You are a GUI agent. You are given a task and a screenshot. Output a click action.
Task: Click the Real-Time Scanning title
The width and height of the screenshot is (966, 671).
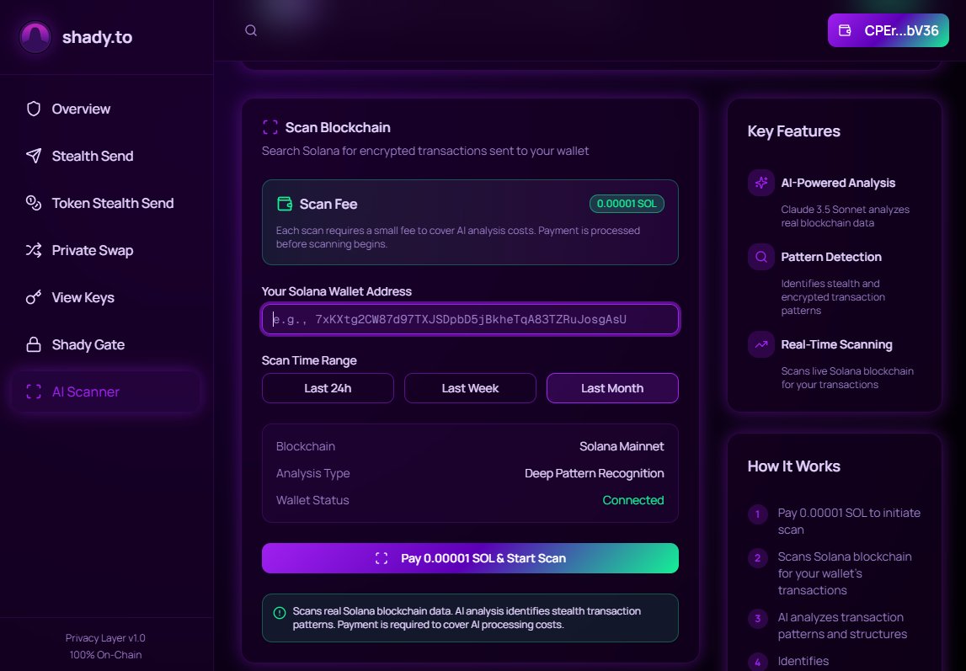836,344
